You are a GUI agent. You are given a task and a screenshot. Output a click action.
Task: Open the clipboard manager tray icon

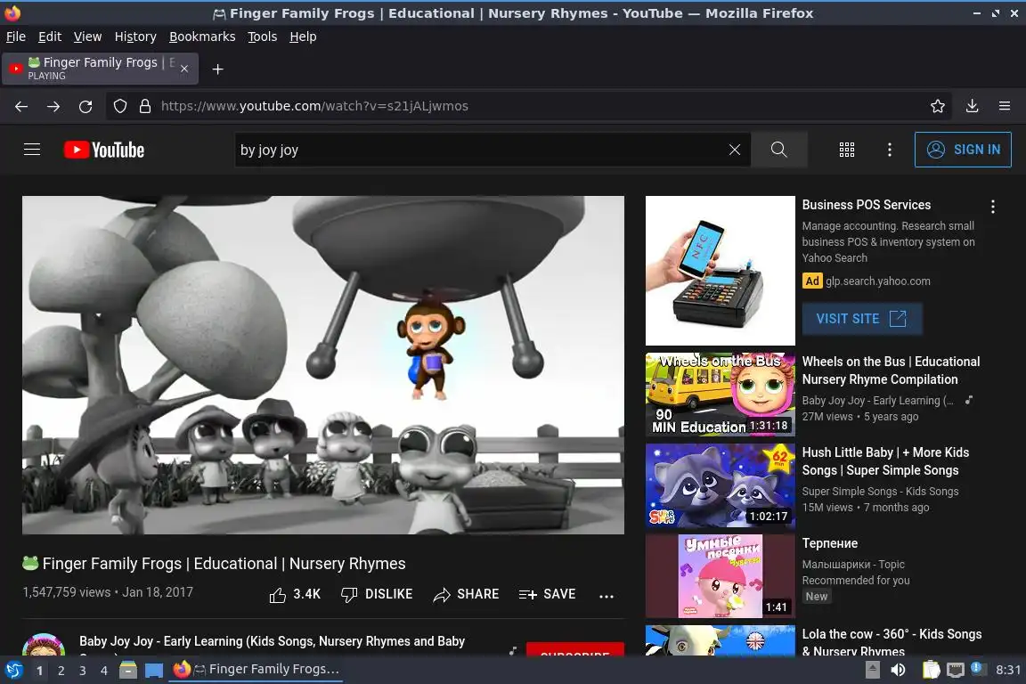931,670
